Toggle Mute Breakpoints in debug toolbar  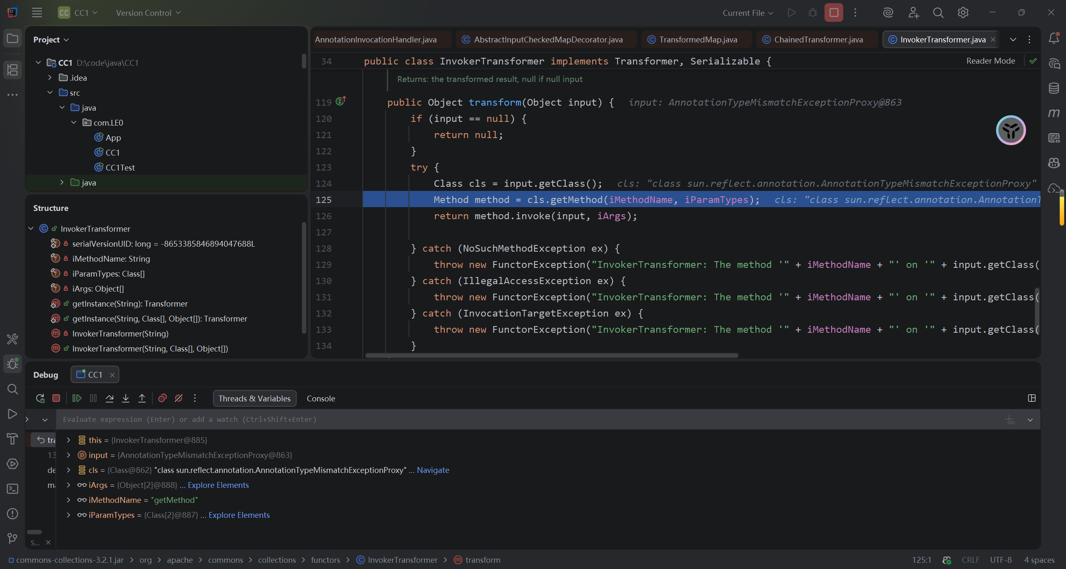179,398
